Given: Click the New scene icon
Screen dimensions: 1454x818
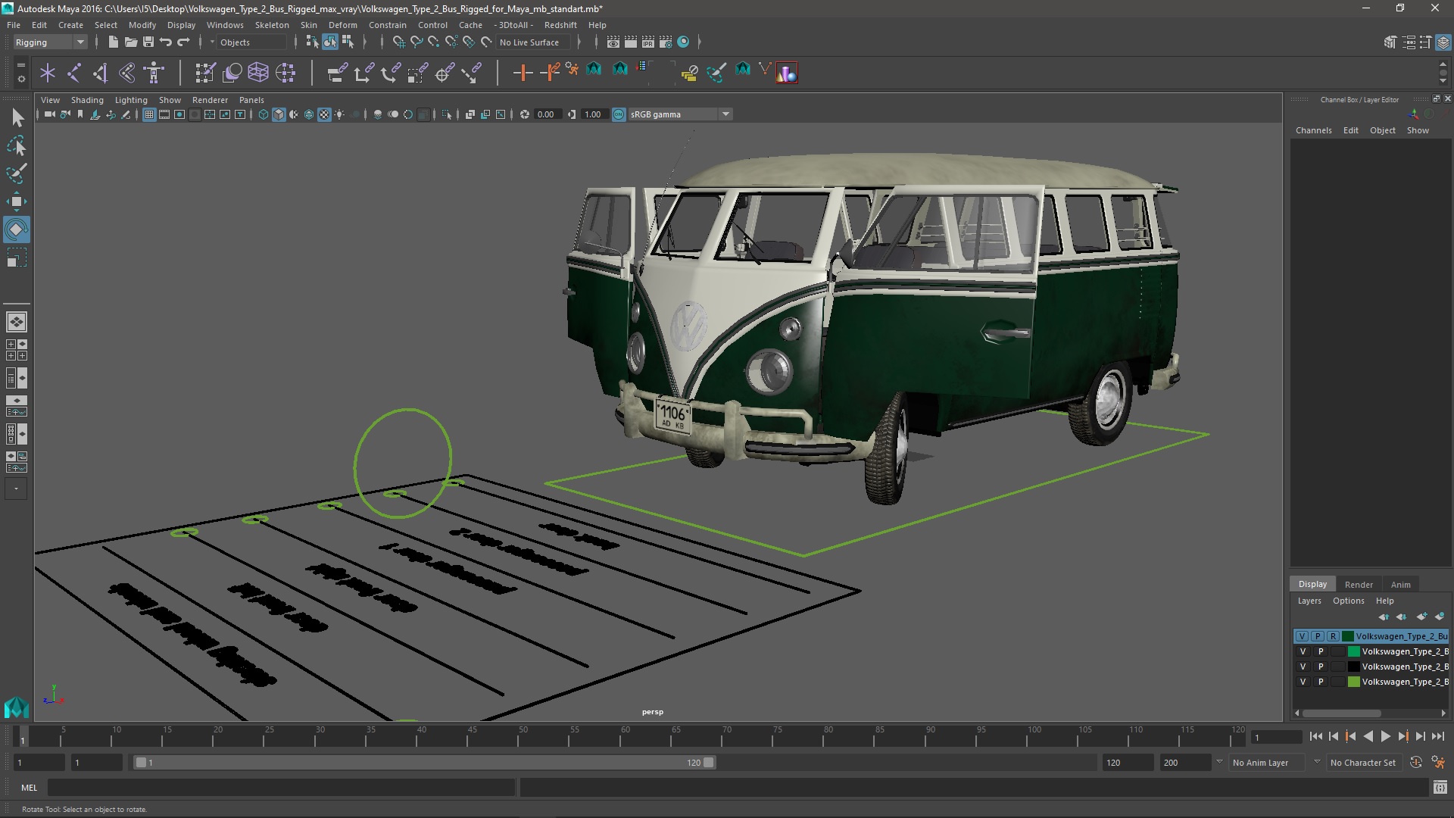Looking at the screenshot, I should point(113,42).
